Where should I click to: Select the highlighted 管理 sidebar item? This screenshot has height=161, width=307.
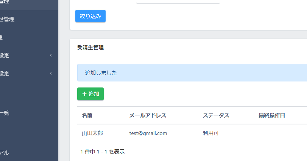pos(5,2)
